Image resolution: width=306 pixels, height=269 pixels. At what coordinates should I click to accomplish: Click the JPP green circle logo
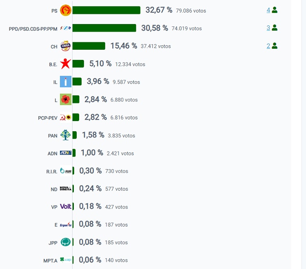pyautogui.click(x=65, y=242)
